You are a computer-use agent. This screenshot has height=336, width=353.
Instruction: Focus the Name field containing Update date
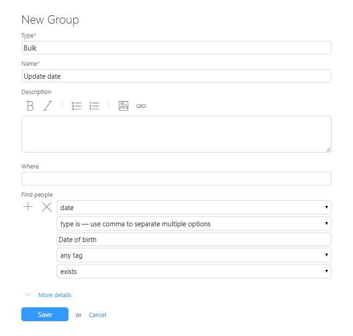[x=176, y=76]
